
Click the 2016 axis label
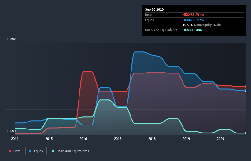(83, 139)
